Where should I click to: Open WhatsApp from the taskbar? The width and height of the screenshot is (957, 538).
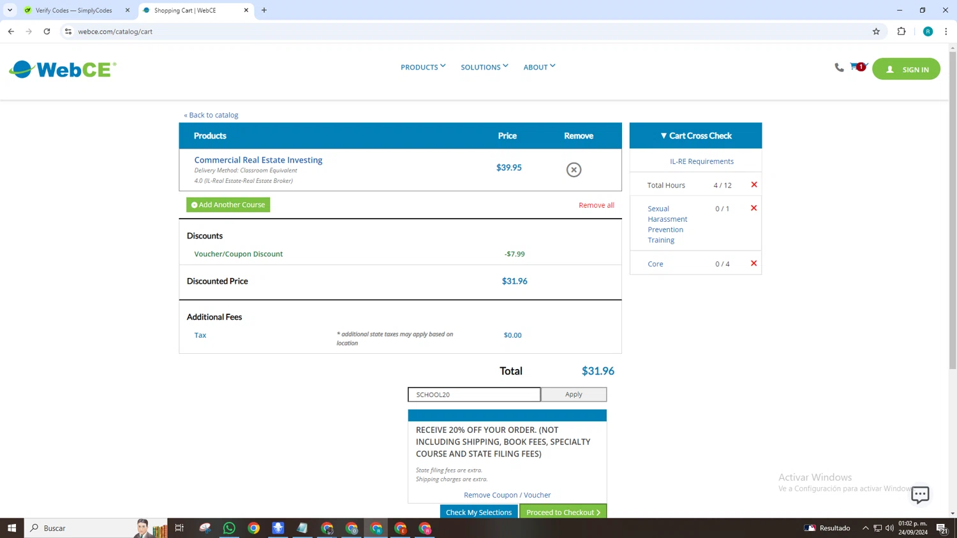tap(229, 528)
